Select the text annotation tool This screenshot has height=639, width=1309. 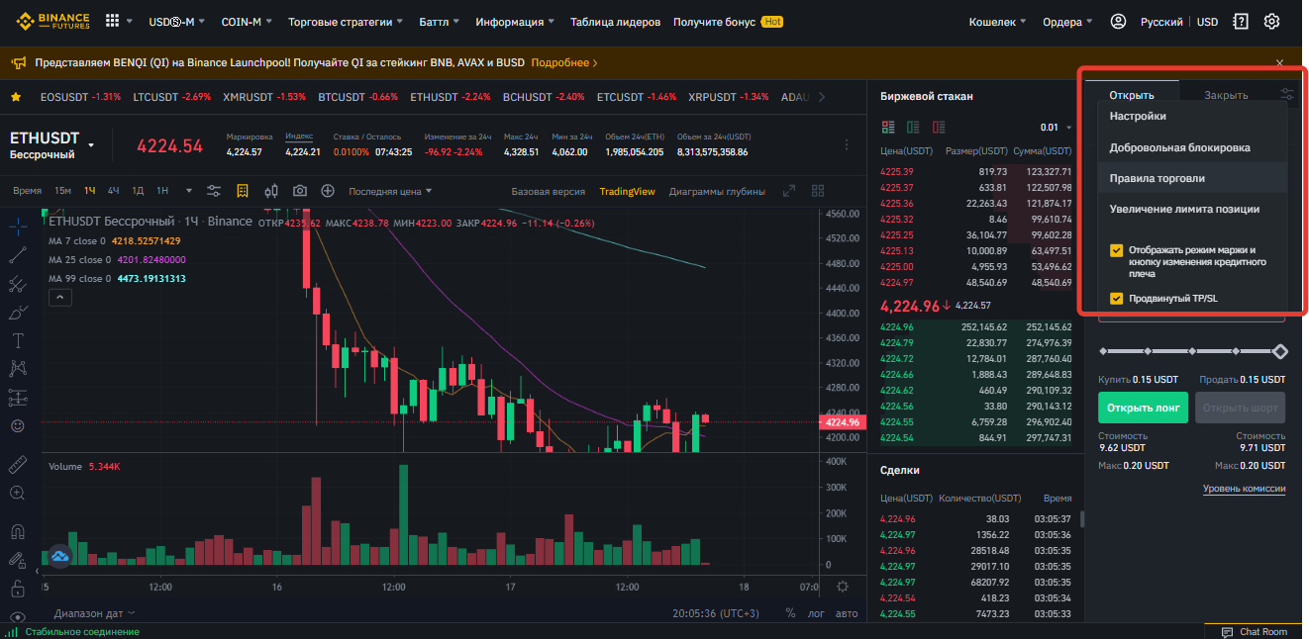click(18, 340)
